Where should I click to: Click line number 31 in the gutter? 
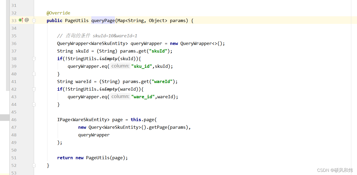(14, 5)
